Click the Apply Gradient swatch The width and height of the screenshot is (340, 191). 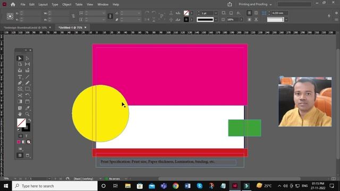click(23, 142)
